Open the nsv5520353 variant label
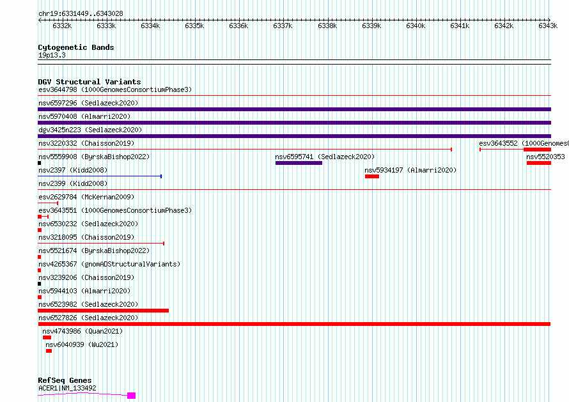Image resolution: width=569 pixels, height=402 pixels. [545, 157]
